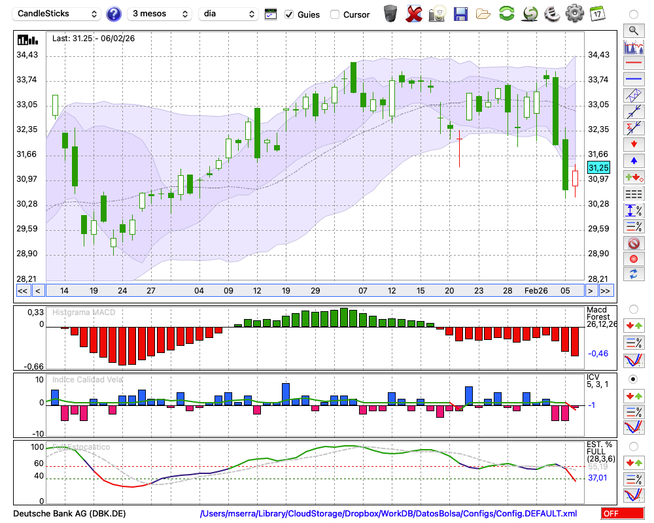654x523 pixels.
Task: Click the euro currency icon
Action: (552, 14)
